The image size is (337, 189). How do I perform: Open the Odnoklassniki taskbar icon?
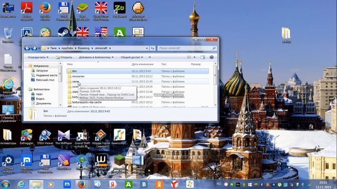coord(159,184)
